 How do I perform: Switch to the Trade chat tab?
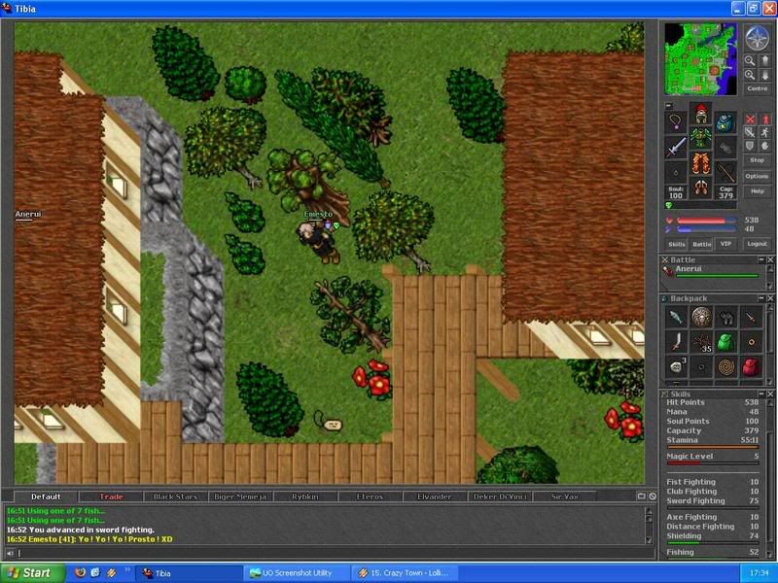pyautogui.click(x=111, y=497)
